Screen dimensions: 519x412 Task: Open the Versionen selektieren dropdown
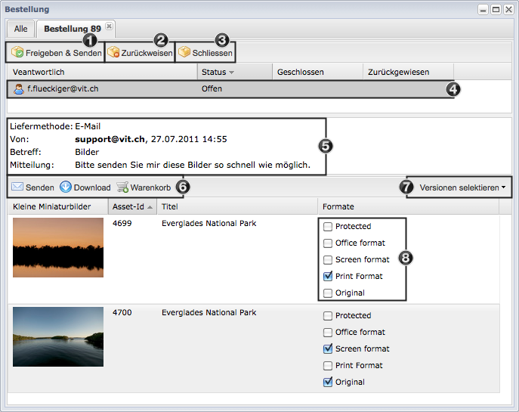[x=462, y=187]
